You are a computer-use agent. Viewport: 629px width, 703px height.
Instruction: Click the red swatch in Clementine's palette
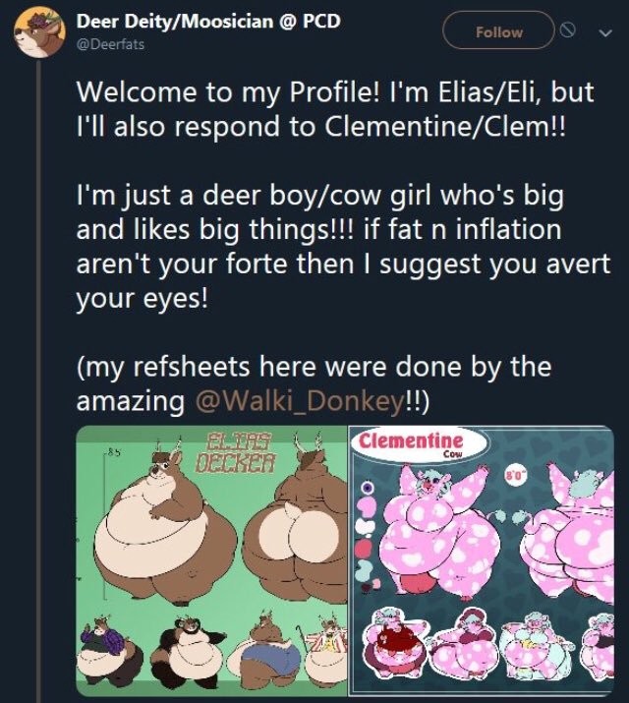point(366,549)
